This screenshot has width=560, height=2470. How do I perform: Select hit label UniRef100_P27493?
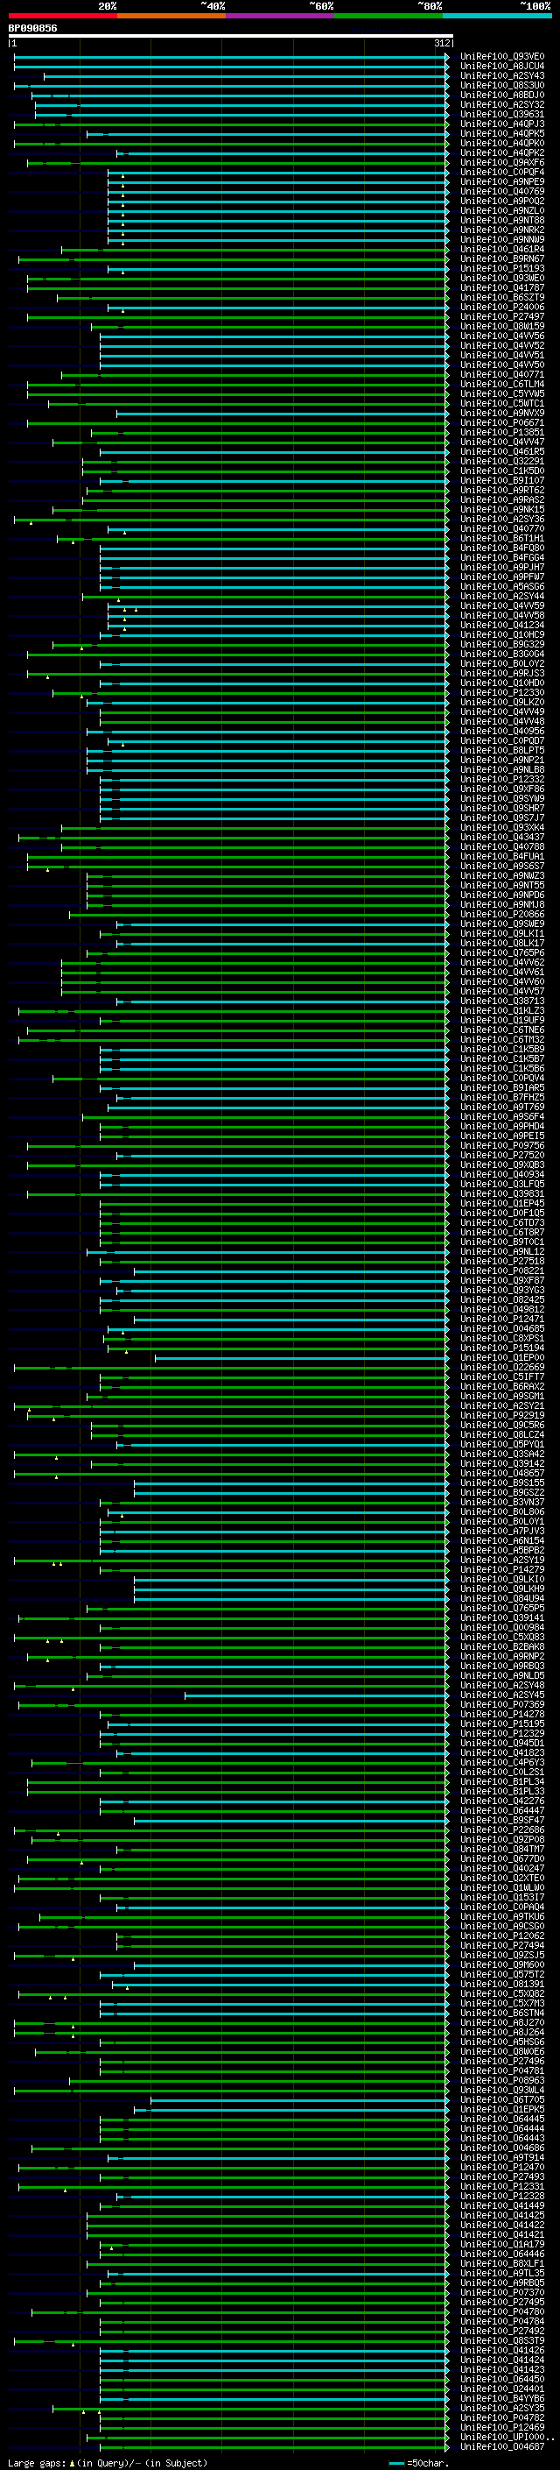pos(502,2176)
